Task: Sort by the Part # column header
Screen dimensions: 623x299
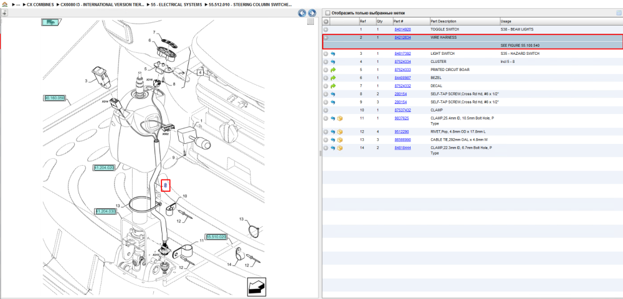Action: tap(399, 21)
